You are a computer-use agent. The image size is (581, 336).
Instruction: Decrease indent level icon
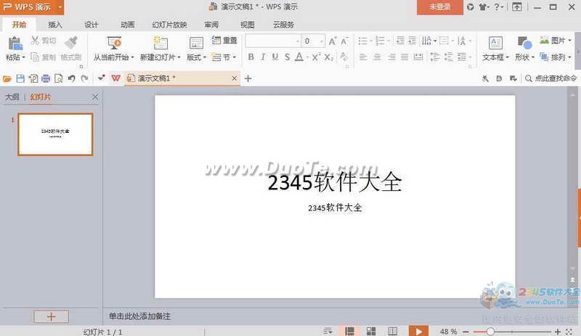tap(400, 41)
